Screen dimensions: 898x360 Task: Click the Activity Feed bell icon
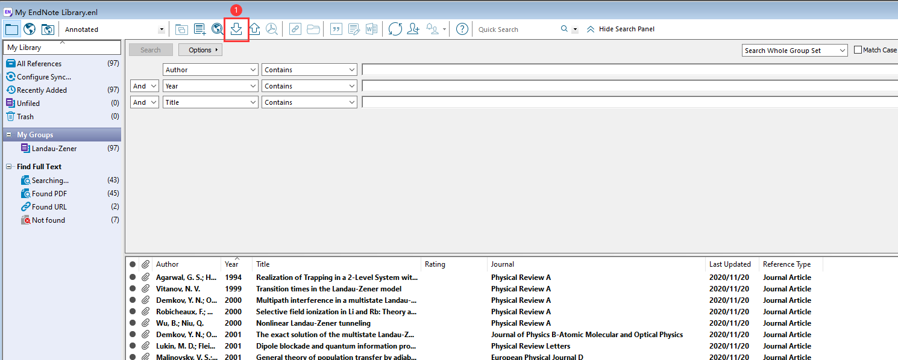(x=432, y=29)
